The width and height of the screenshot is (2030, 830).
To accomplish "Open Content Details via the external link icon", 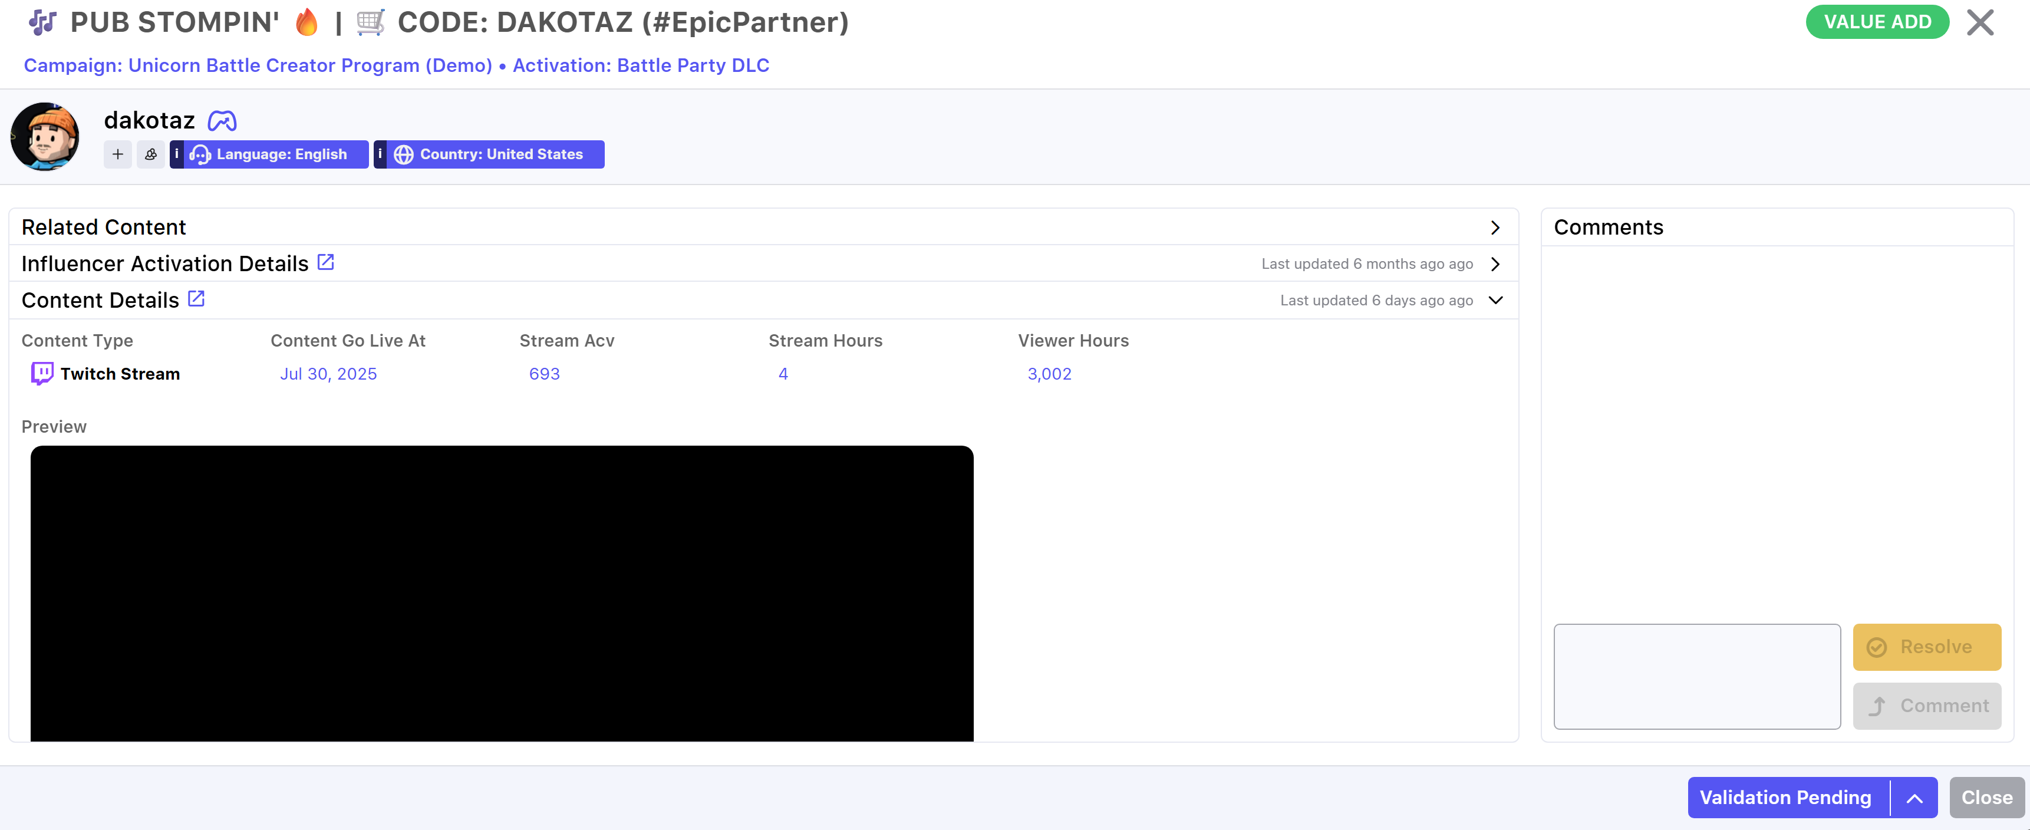I will point(196,299).
